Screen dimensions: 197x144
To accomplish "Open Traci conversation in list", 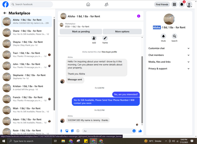I will tap(27, 55).
